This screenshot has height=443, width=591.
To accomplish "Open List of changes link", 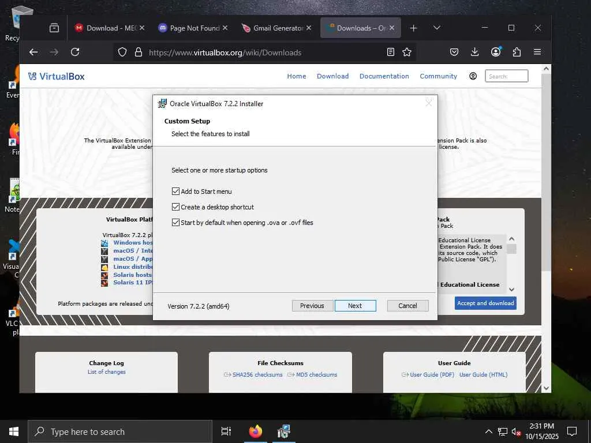I will coord(107,372).
